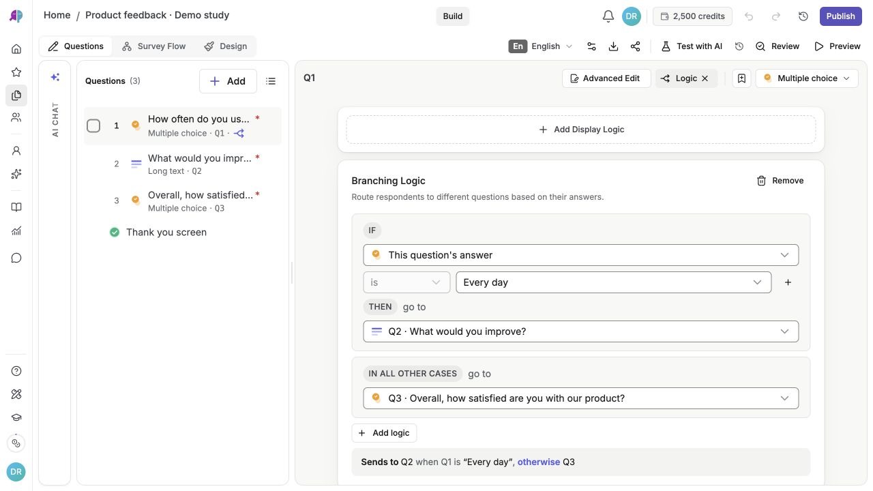Open survey options sliders icon
This screenshot has height=491, width=873.
591,46
